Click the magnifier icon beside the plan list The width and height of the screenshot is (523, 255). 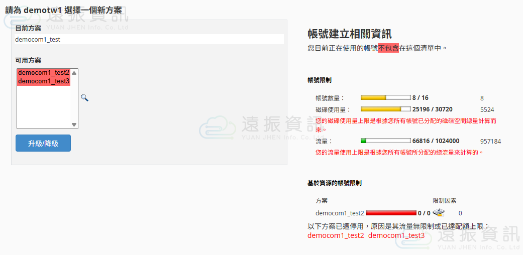coord(84,98)
